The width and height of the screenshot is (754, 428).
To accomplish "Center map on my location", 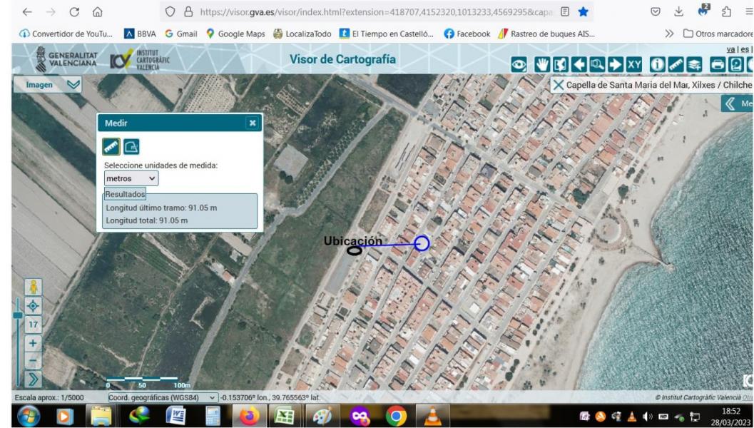I will 33,305.
